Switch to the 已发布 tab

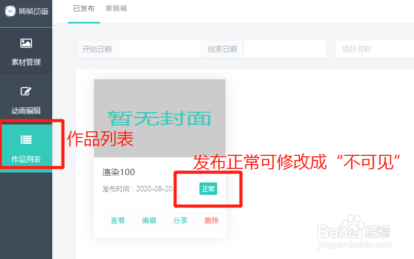pos(84,8)
